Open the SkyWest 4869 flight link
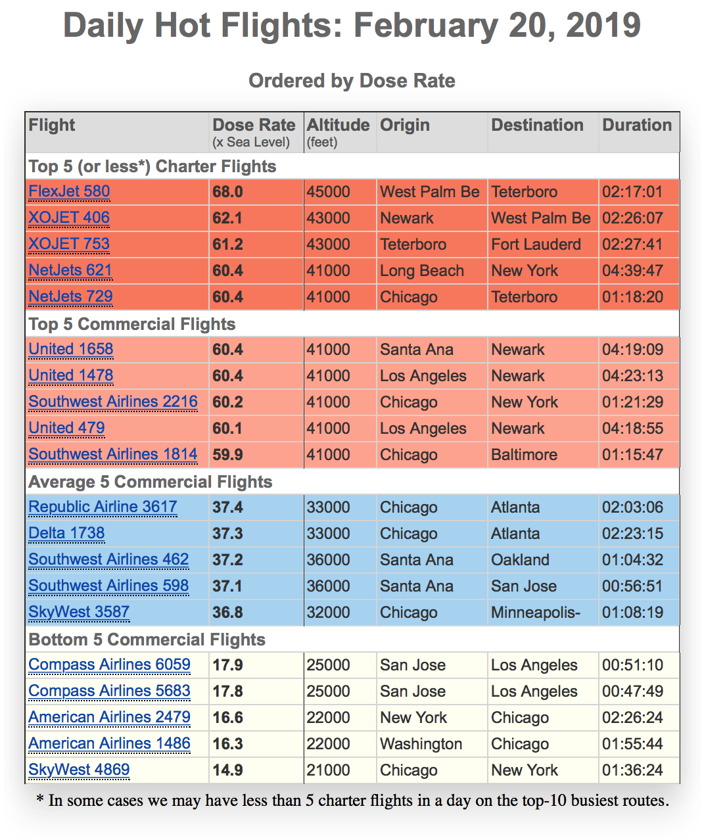This screenshot has width=727, height=840. click(79, 770)
